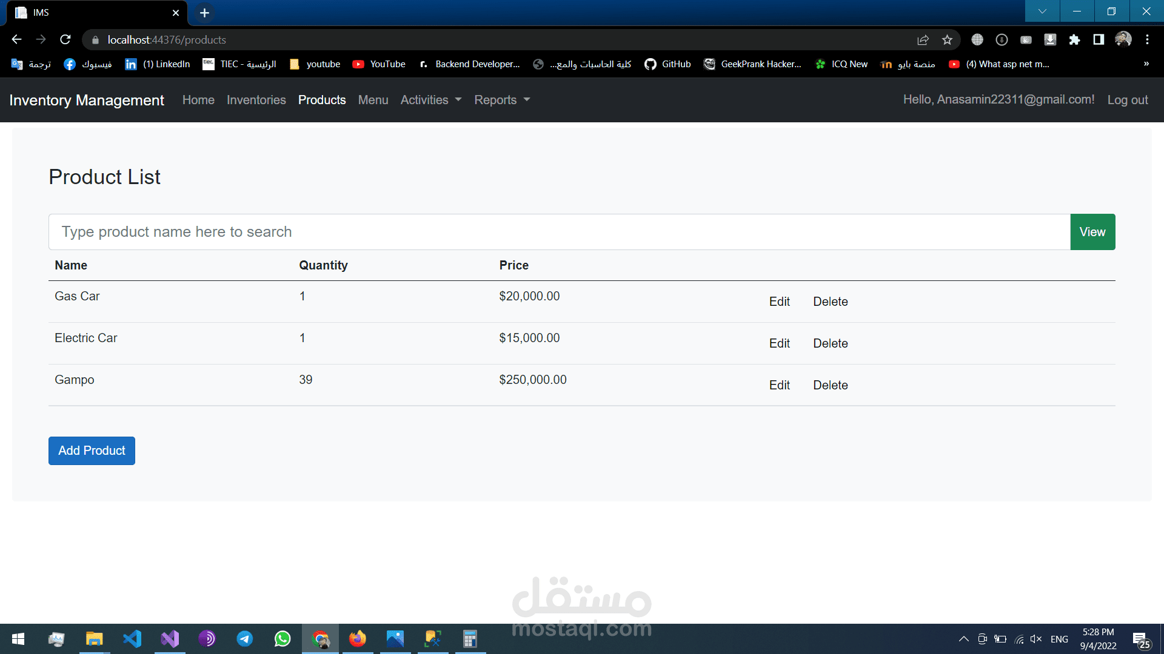Show more bookmarks overflow chevron
1164x654 pixels.
(1146, 64)
